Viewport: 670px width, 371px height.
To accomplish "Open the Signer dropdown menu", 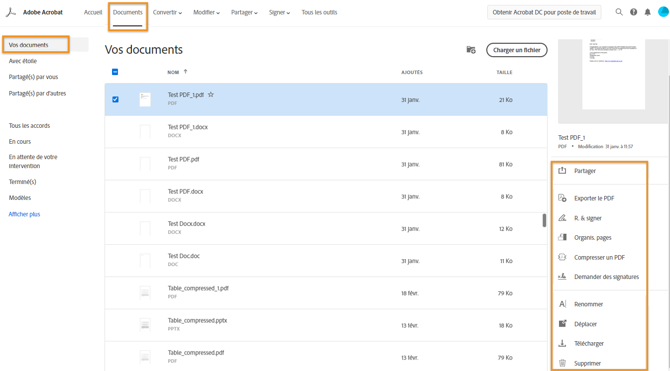I will 280,12.
